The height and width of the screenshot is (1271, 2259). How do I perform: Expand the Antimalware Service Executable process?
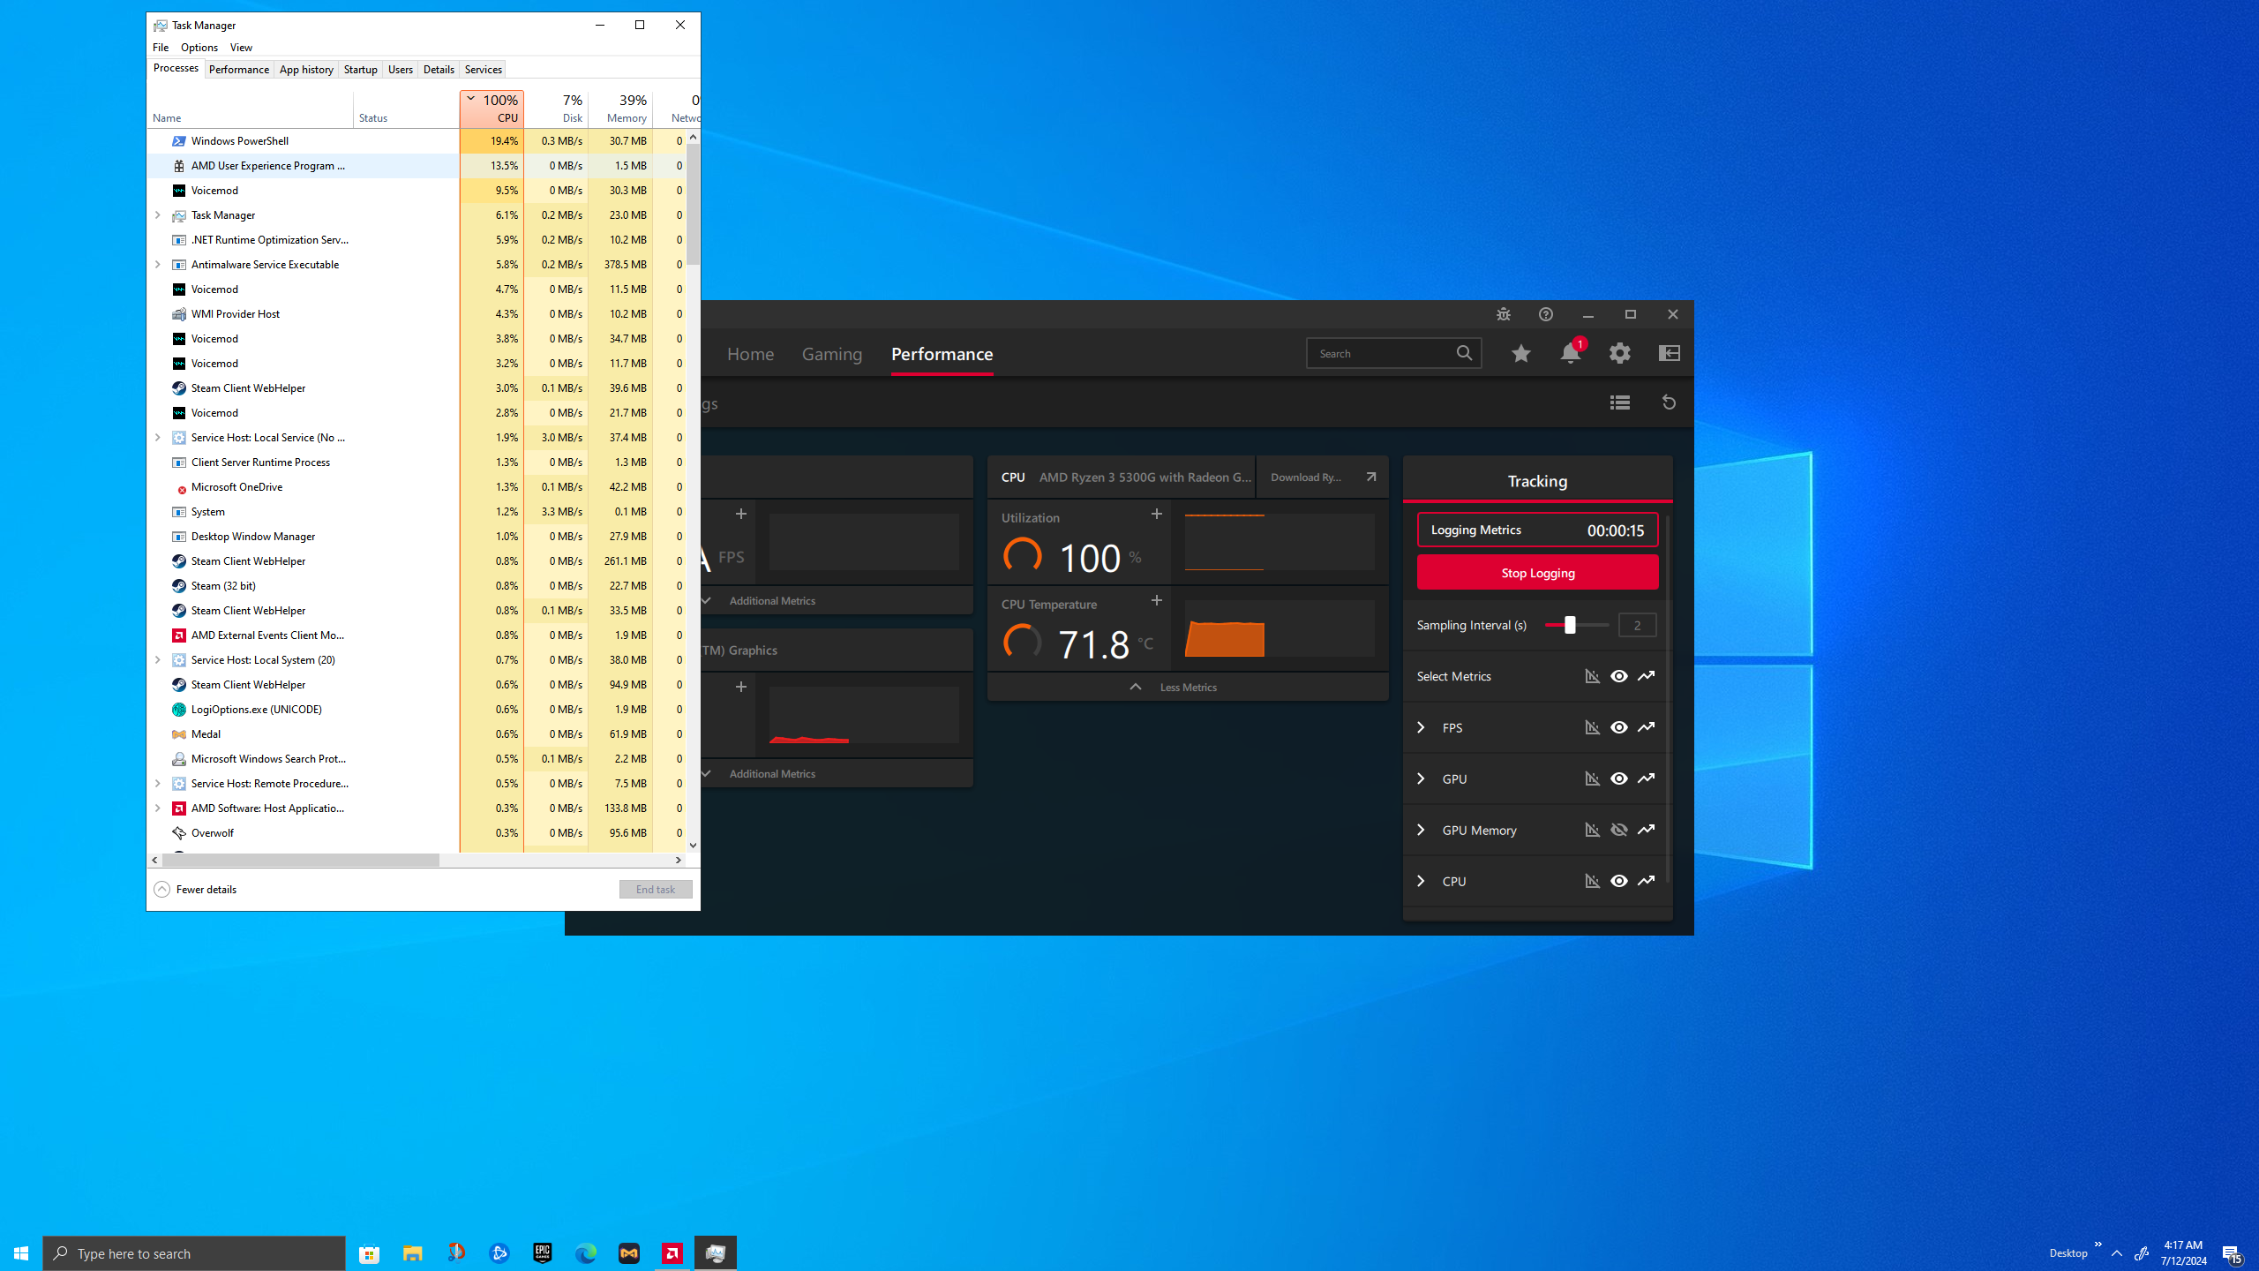pos(158,265)
